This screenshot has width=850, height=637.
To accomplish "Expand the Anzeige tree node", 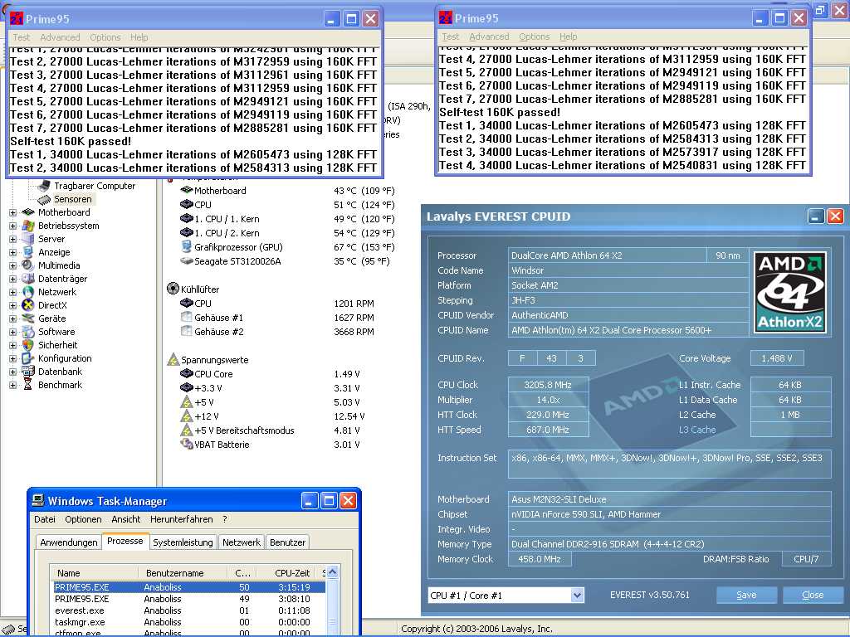I will click(12, 252).
